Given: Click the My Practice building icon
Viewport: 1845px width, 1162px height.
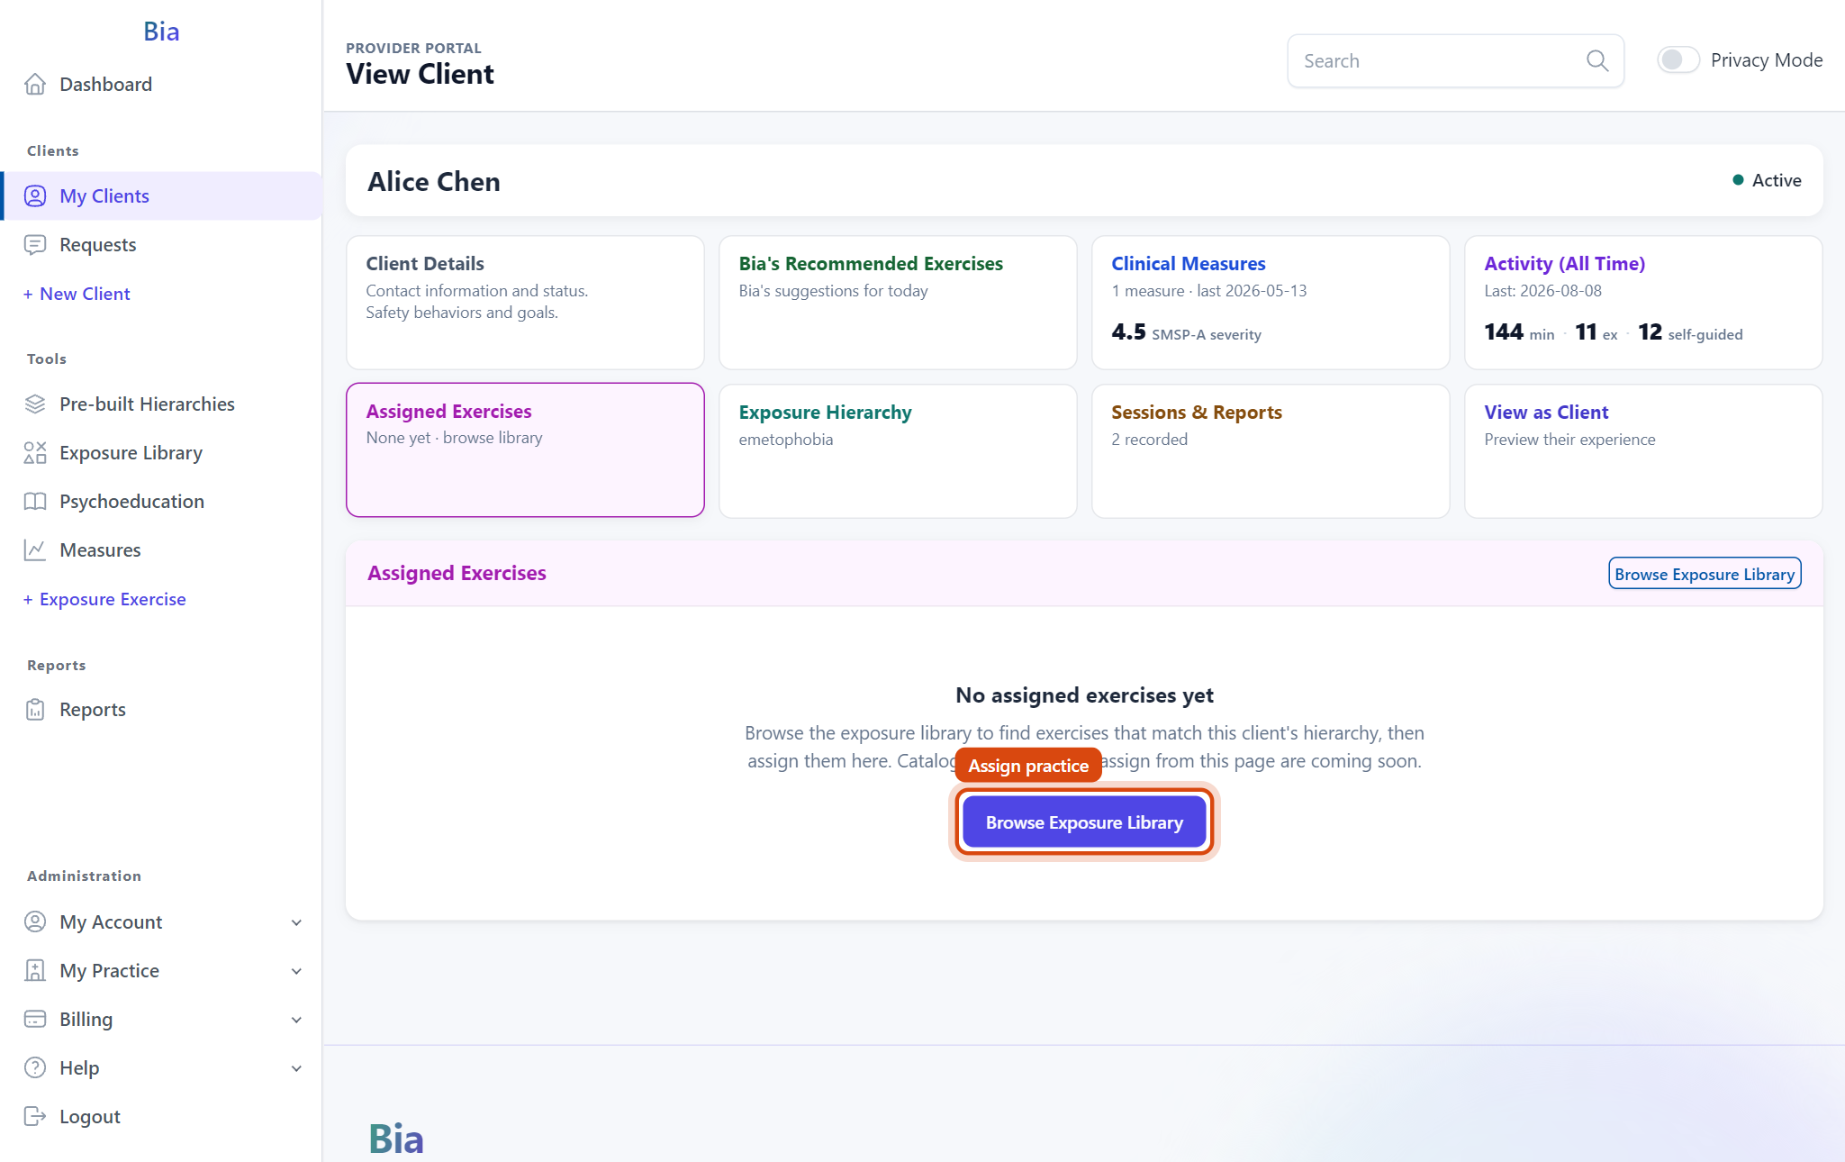Looking at the screenshot, I should click(x=35, y=970).
